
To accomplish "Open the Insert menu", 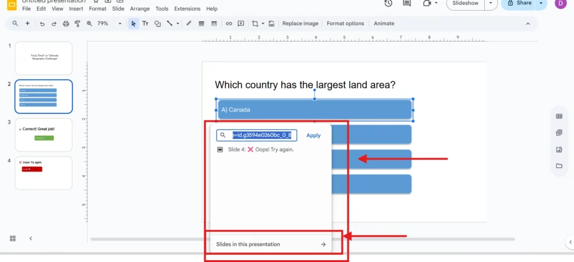I will click(76, 9).
